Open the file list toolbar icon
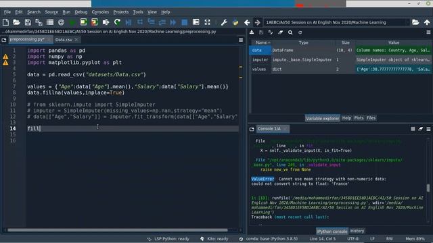Image resolution: width=433 pixels, height=243 pixels. coord(50,22)
